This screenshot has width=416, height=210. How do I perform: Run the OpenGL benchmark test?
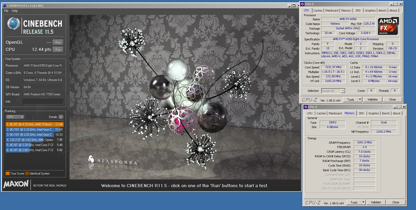pyautogui.click(x=58, y=42)
